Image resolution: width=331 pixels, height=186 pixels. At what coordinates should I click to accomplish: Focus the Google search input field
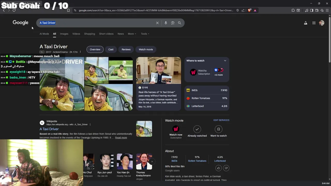[x=97, y=23]
